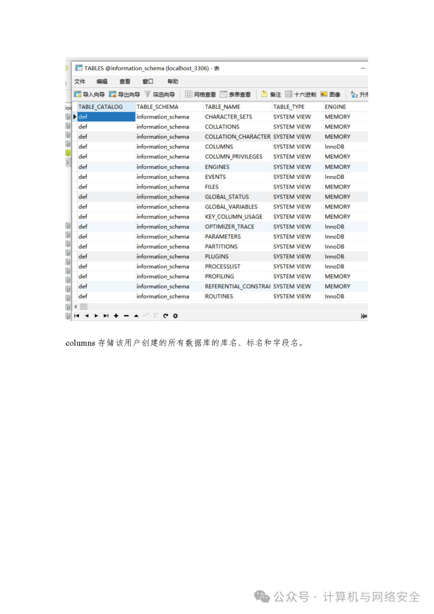
Task: Select the PROCESSLIST cell
Action: [238, 266]
